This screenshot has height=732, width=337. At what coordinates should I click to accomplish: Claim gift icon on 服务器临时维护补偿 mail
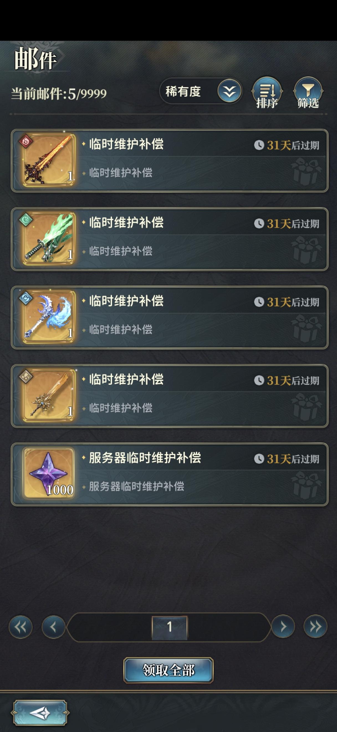coord(306,485)
